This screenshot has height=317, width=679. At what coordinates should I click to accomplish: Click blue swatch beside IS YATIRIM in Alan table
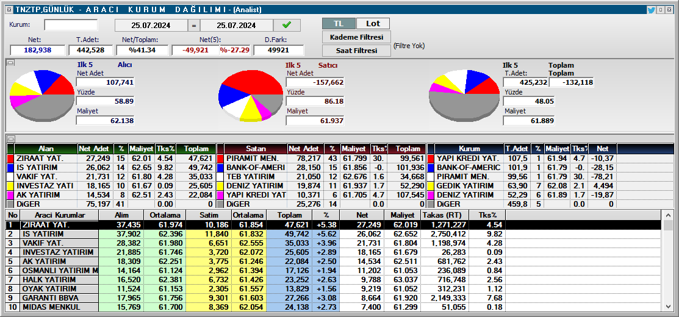tap(10, 168)
